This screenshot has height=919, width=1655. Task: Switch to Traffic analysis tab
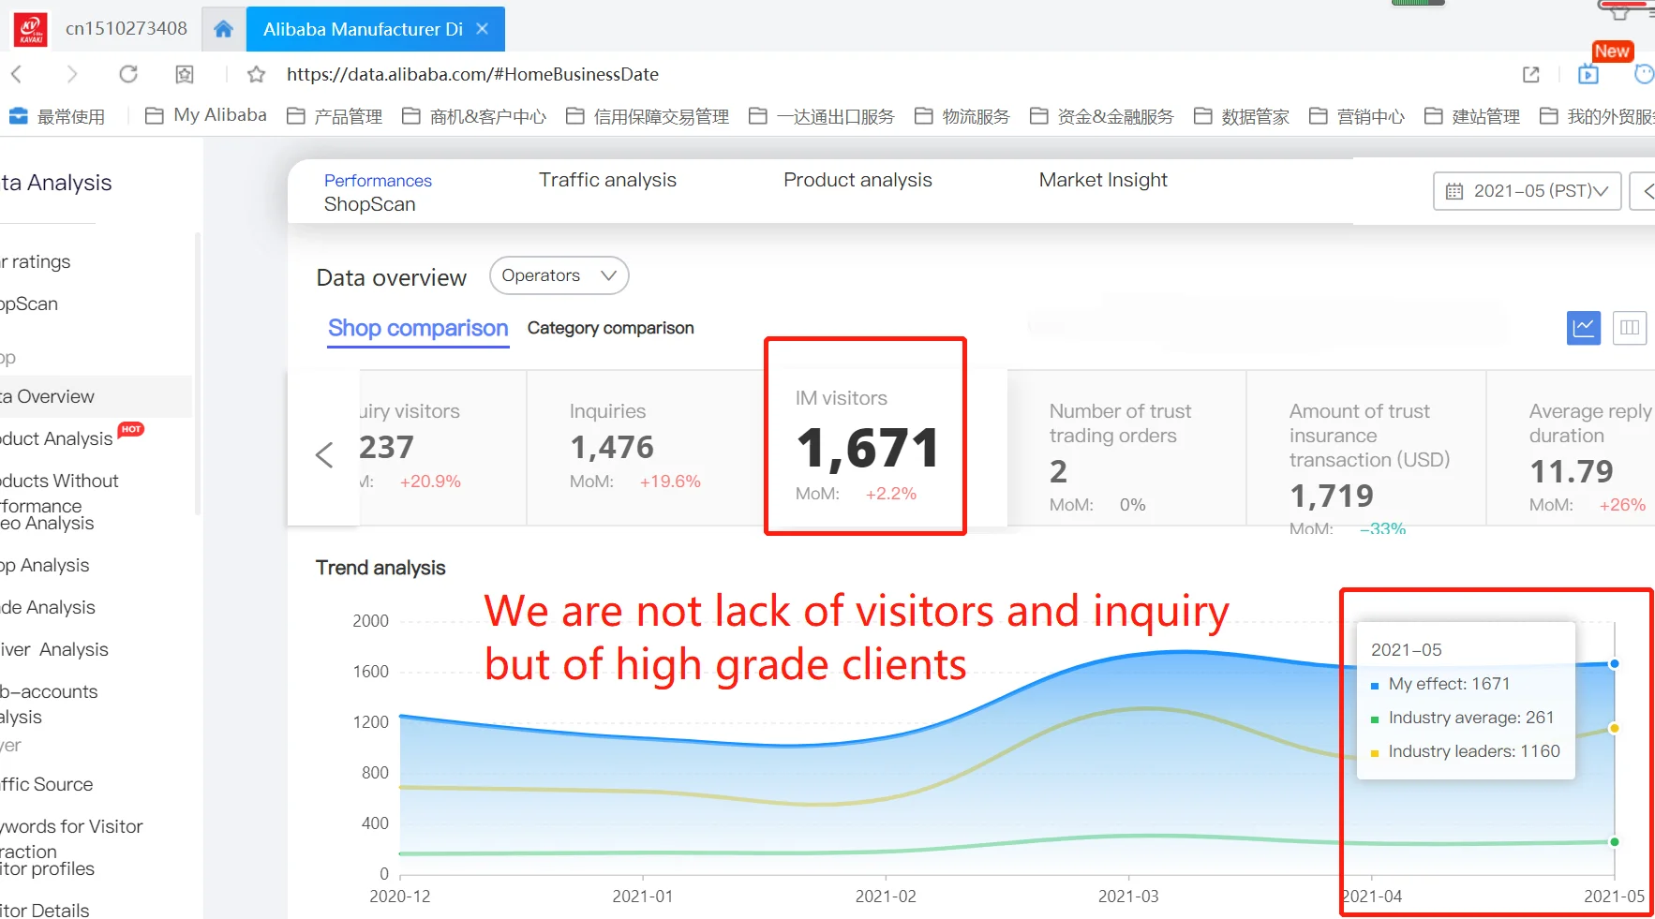(x=607, y=180)
